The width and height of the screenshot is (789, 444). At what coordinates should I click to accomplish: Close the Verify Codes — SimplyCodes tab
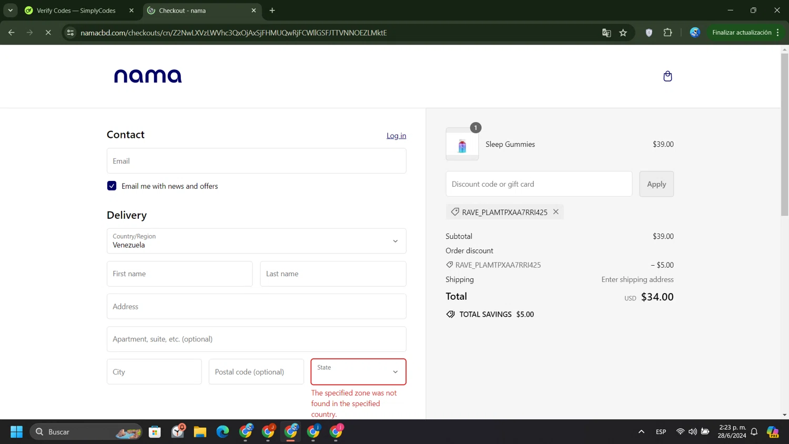(x=131, y=11)
